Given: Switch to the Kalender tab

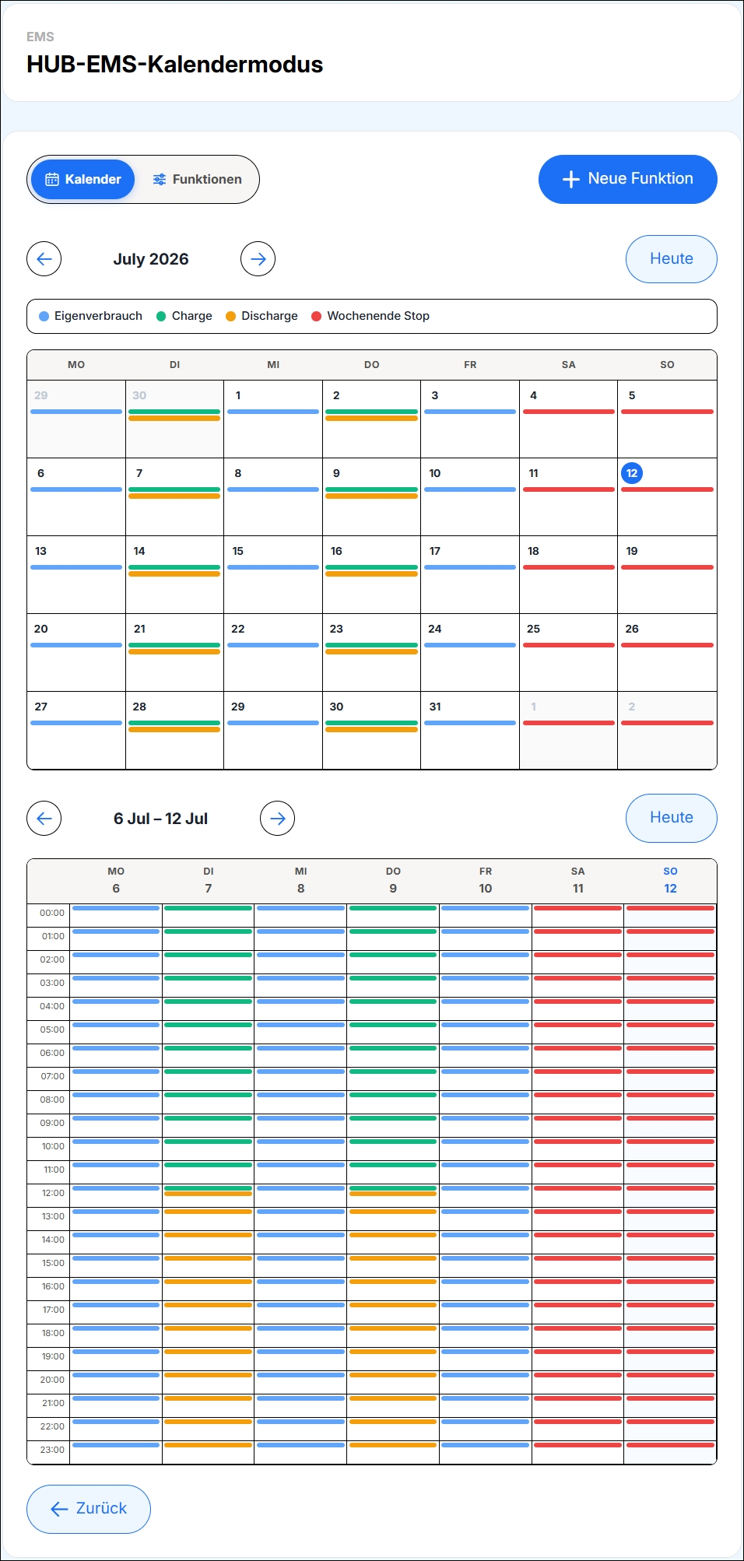Looking at the screenshot, I should [83, 179].
